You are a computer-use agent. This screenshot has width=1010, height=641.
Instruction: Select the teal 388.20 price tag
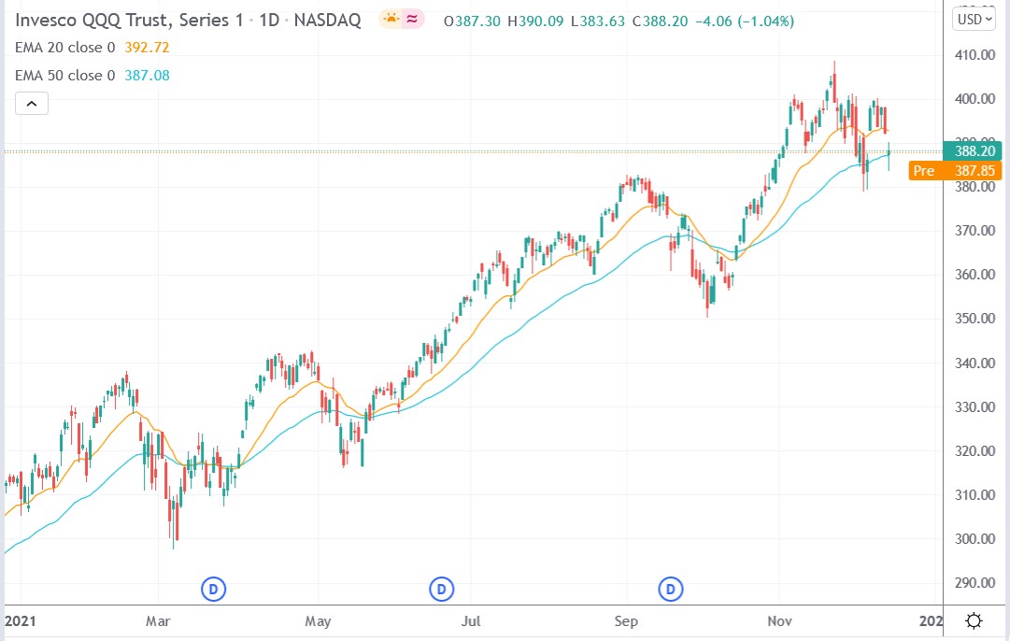[x=973, y=150]
